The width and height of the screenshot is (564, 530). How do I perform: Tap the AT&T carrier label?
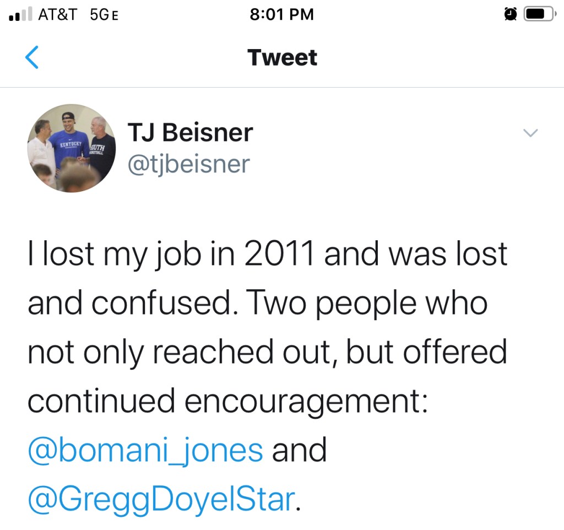tap(57, 15)
